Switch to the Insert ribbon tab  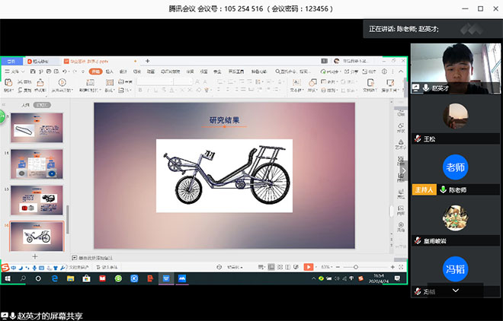109,71
